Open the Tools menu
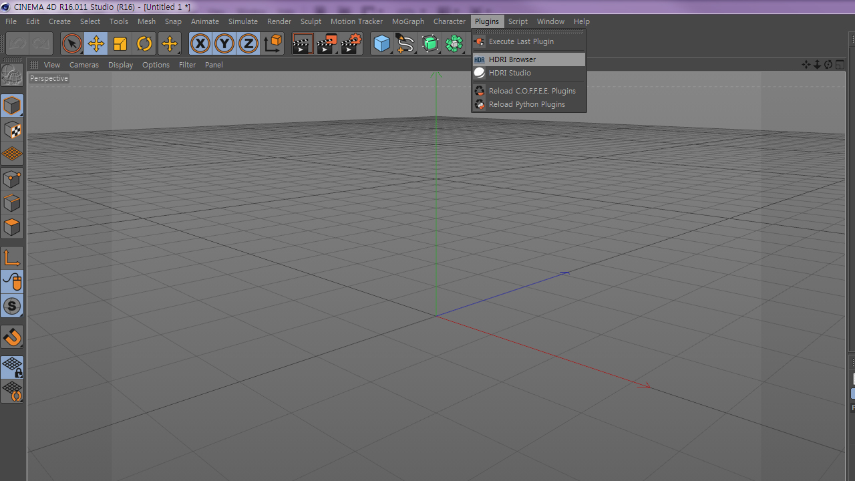 click(119, 21)
